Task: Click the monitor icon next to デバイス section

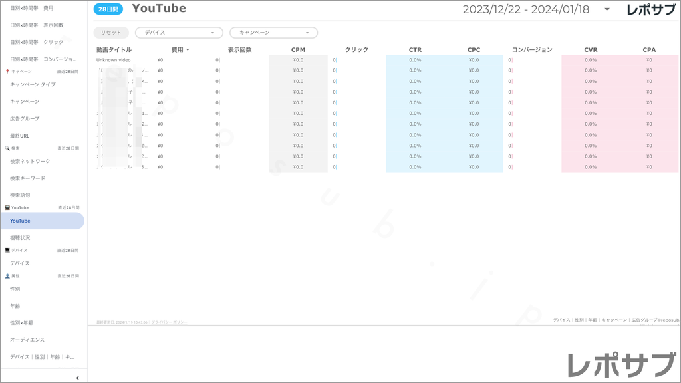Action: pos(6,249)
